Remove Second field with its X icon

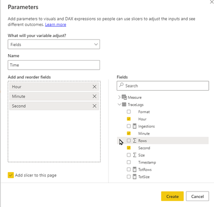pos(94,106)
